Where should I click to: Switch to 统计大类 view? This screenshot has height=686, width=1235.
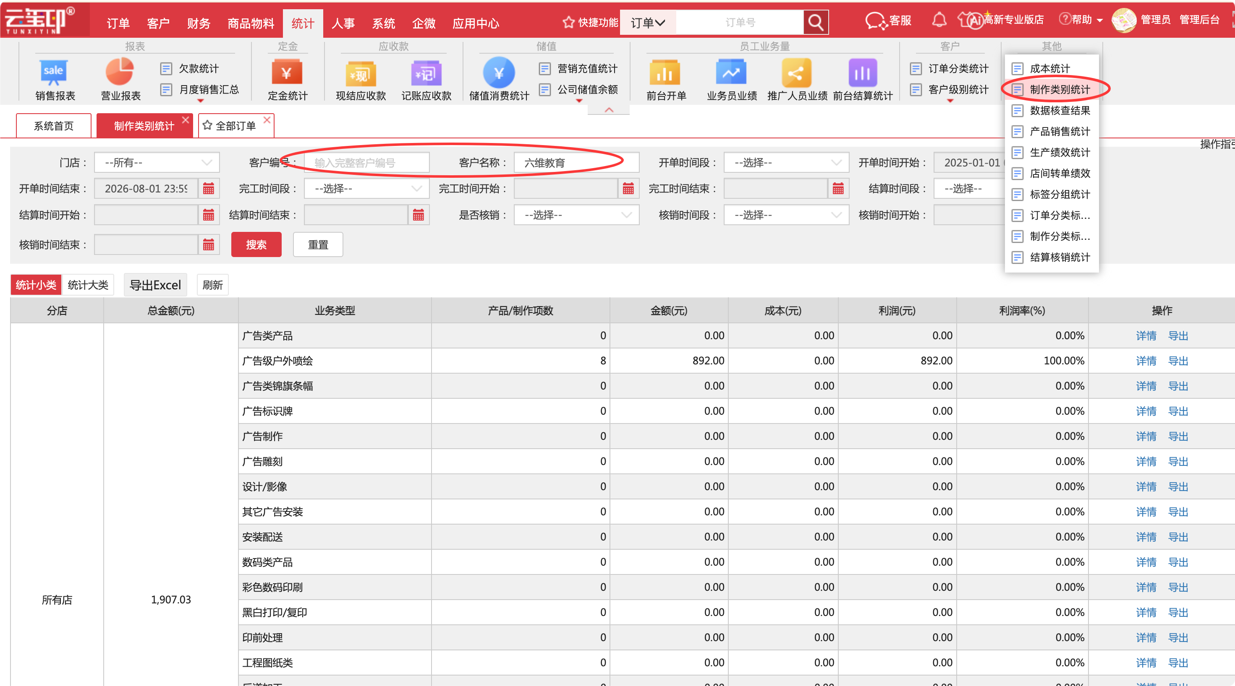88,285
